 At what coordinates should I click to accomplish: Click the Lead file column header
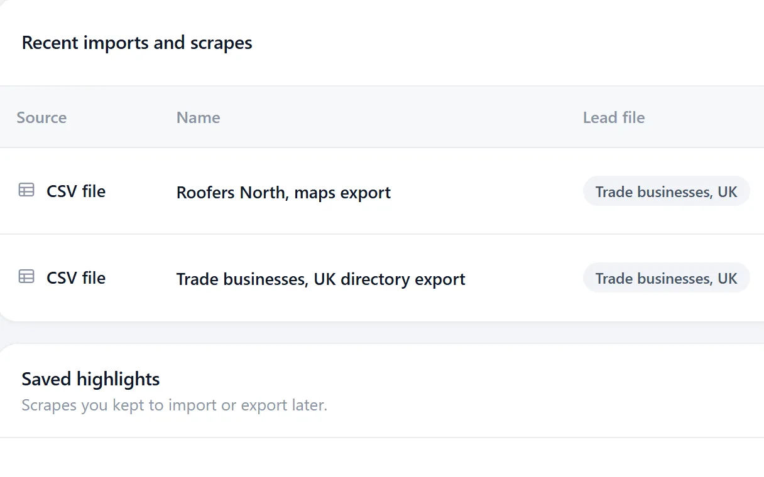point(614,117)
